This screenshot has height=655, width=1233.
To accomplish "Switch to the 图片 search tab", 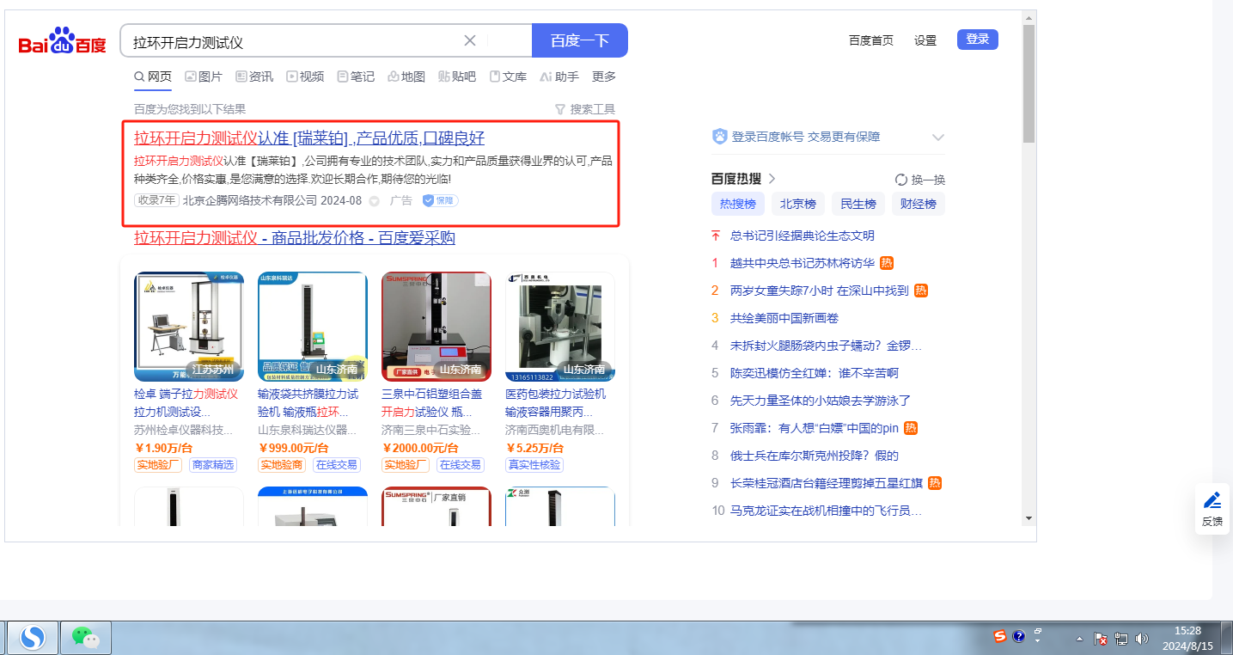I will tap(204, 77).
